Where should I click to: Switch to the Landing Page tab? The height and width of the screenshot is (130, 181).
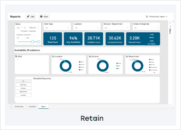pos(19,106)
